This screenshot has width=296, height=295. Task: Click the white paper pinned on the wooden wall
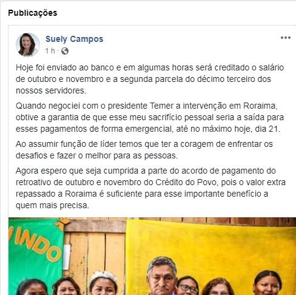click(x=67, y=257)
